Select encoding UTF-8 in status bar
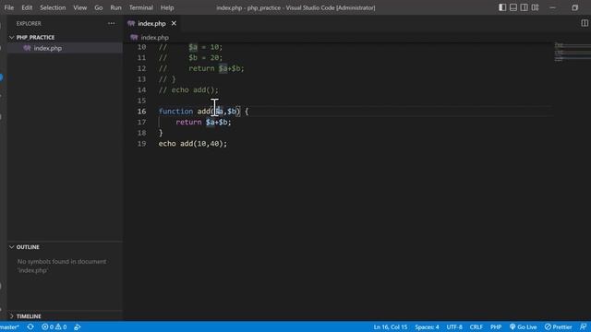The width and height of the screenshot is (591, 332). 454,326
